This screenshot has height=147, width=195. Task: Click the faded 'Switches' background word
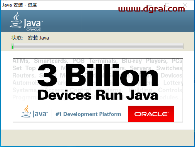pos(169,68)
